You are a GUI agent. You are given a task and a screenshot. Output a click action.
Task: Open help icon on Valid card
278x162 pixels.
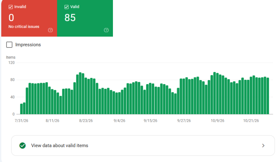106,30
